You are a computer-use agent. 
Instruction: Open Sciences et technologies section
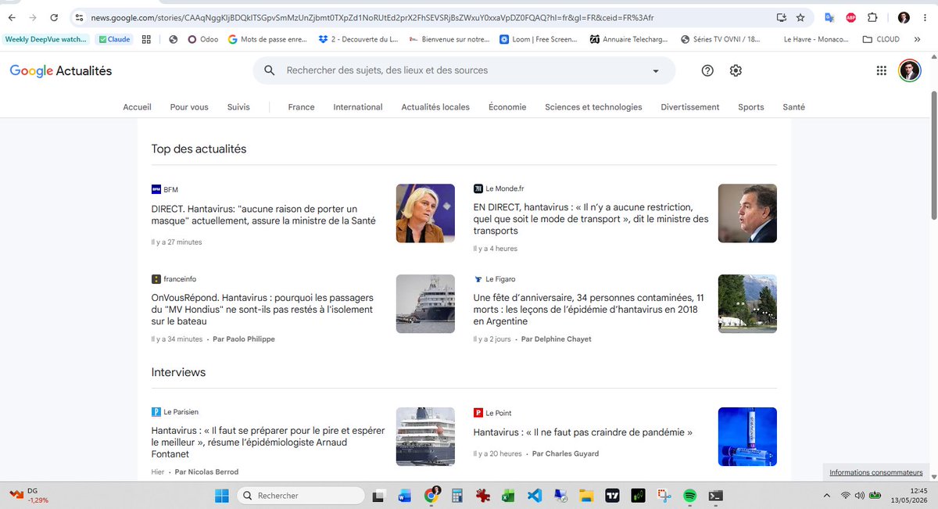coord(593,107)
